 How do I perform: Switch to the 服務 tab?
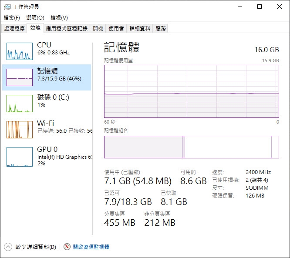coord(161,28)
